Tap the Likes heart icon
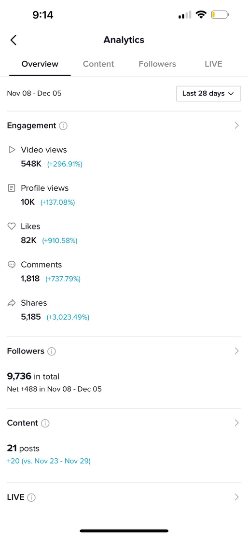 pos(12,226)
